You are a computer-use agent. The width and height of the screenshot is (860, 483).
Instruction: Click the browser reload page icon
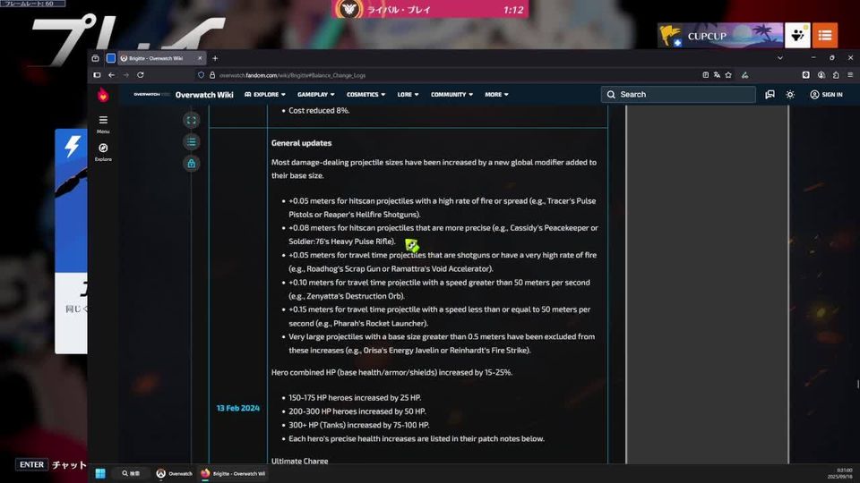coord(141,75)
